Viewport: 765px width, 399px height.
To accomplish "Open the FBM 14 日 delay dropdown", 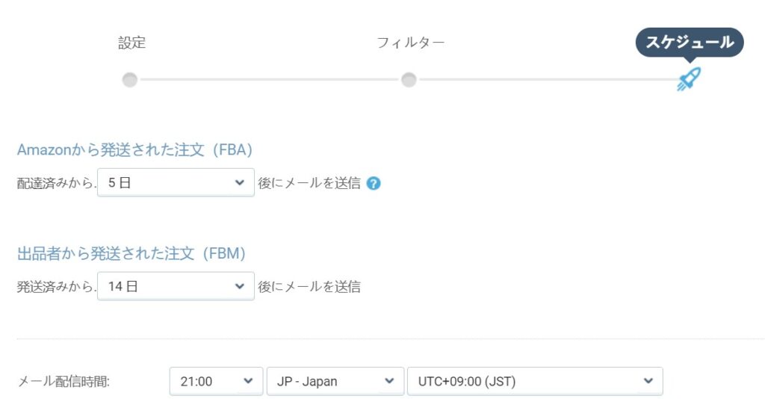I will (176, 286).
